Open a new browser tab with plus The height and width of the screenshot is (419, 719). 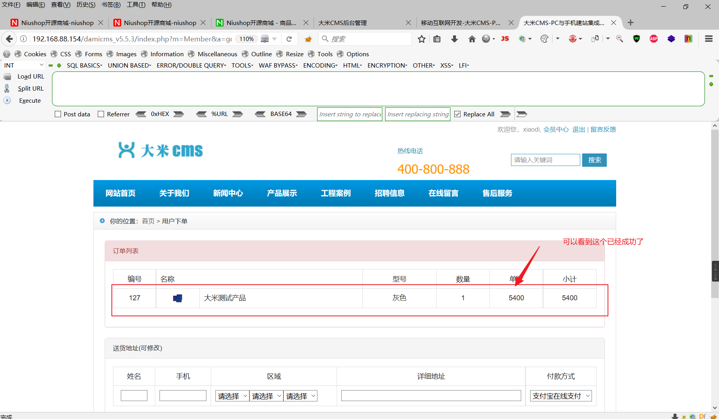[631, 23]
